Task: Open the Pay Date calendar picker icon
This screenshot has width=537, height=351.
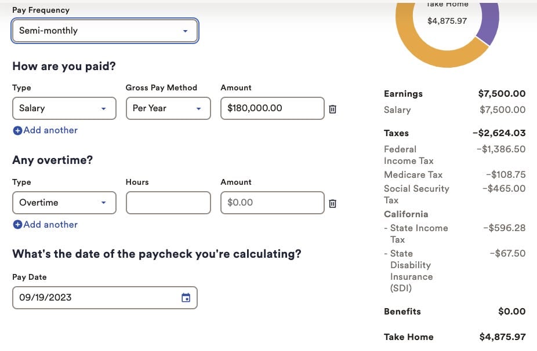Action: tap(186, 298)
